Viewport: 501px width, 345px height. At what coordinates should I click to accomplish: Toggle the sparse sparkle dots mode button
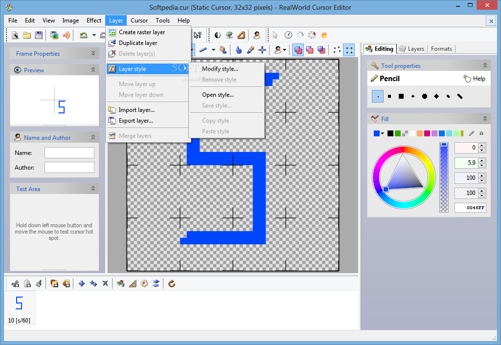pyautogui.click(x=337, y=50)
